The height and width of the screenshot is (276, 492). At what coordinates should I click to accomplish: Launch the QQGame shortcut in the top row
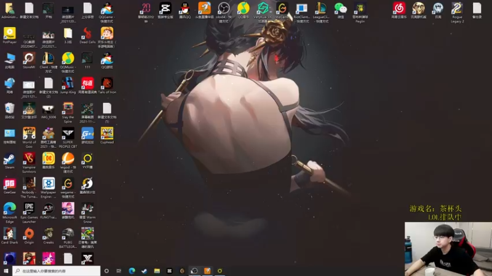107,12
